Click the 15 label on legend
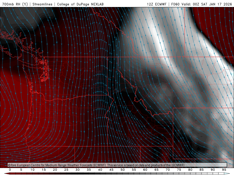The image size is (234, 175). click(44, 170)
